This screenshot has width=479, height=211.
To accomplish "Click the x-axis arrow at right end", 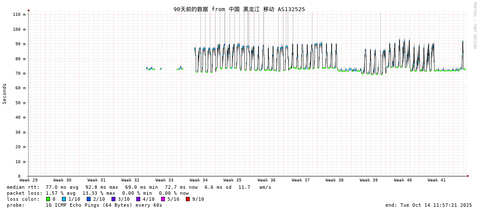I will click(x=468, y=176).
